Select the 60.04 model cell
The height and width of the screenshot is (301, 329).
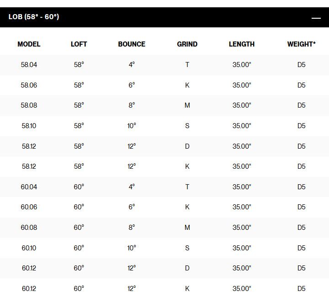click(29, 187)
